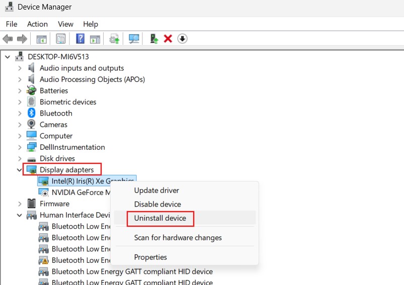Expand the DellInstrumentation category
This screenshot has width=404, height=285.
[x=20, y=147]
